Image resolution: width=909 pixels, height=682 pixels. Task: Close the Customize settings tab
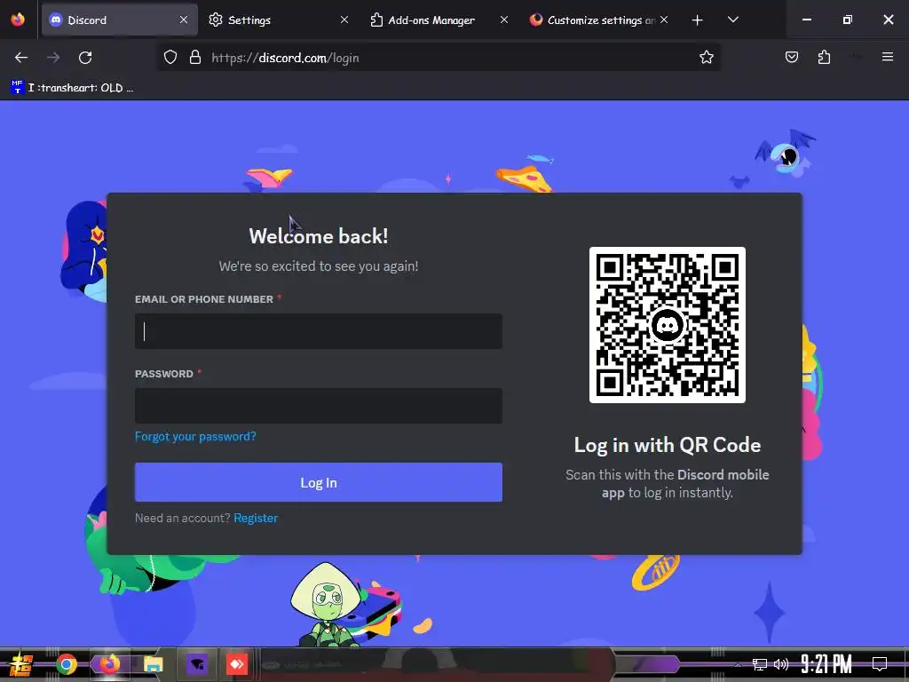coord(664,20)
